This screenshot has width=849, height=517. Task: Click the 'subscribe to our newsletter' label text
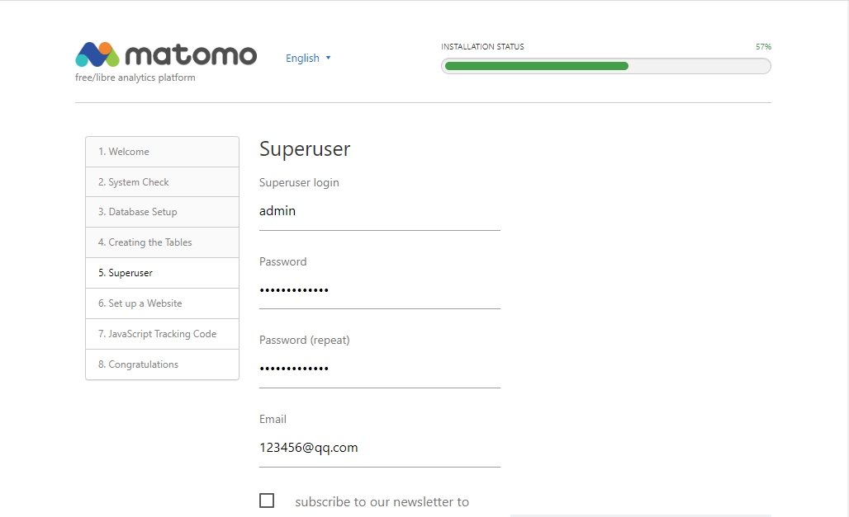click(x=382, y=501)
